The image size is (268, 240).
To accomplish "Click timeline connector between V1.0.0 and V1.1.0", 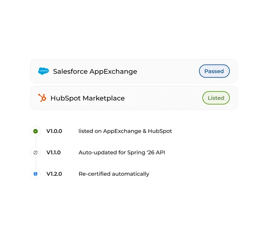I will coord(36,142).
